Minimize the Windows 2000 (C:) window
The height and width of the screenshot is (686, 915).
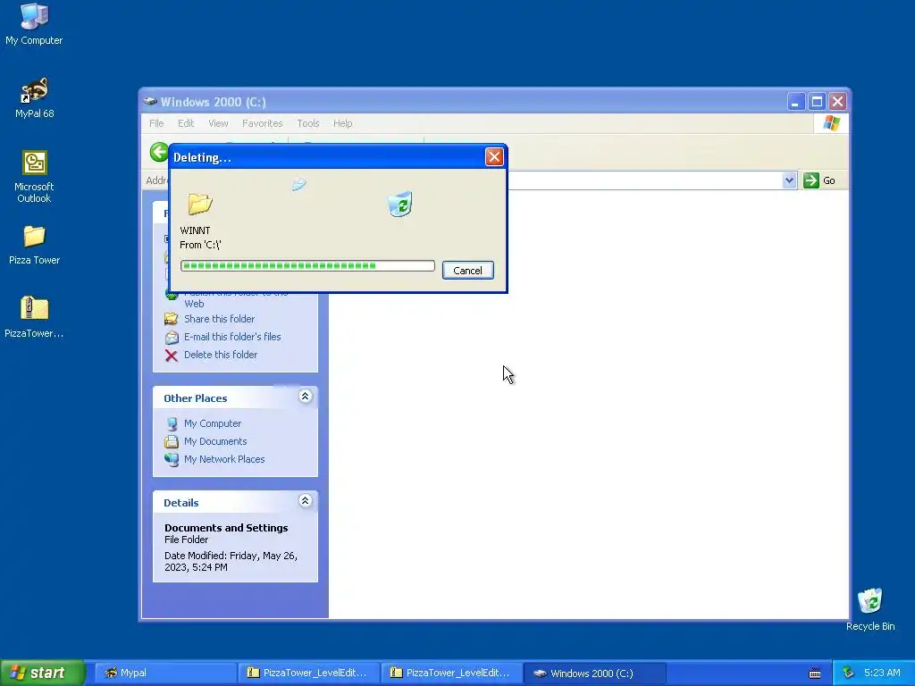(x=796, y=102)
